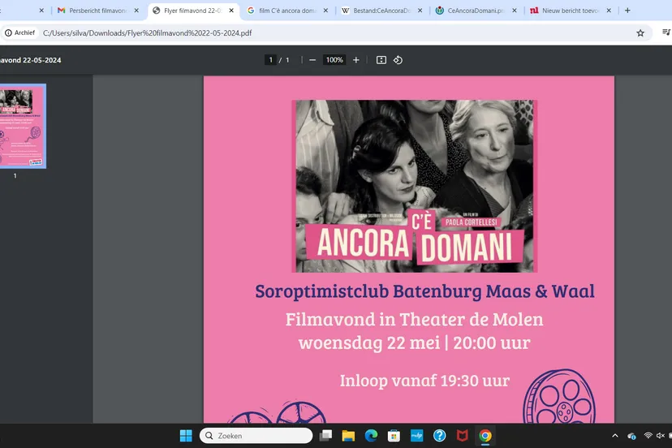
Task: Open File Explorer from the taskbar
Action: pos(348,436)
